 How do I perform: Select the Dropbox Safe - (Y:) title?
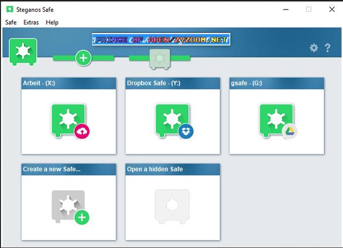(x=172, y=83)
